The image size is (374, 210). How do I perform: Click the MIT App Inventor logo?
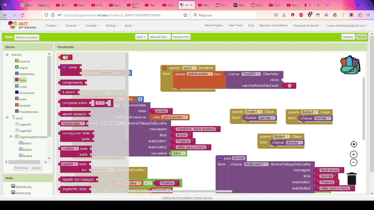click(x=22, y=25)
